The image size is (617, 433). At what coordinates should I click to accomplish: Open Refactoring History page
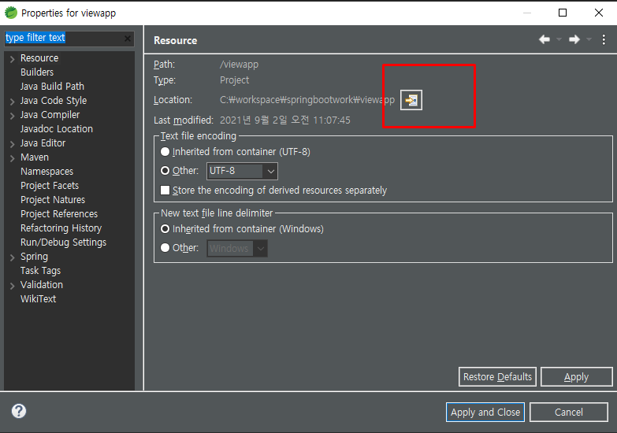[x=61, y=228]
